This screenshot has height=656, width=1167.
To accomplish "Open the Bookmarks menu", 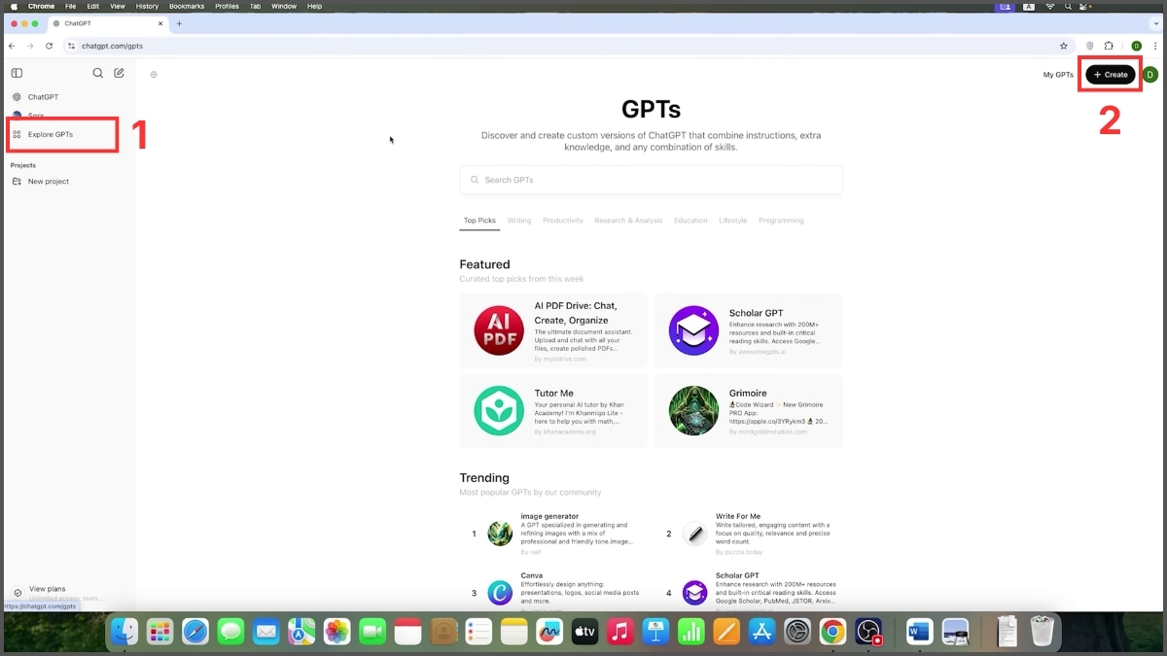I will pyautogui.click(x=187, y=6).
